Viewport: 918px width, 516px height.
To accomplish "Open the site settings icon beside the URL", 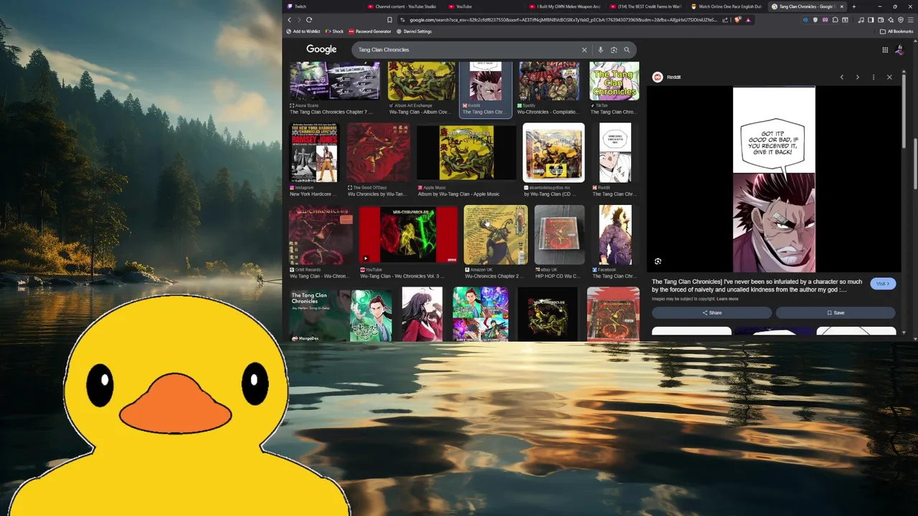I will point(403,20).
